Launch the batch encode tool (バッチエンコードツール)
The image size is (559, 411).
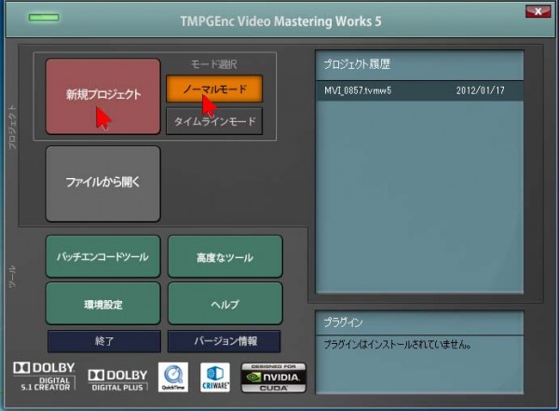click(x=103, y=256)
